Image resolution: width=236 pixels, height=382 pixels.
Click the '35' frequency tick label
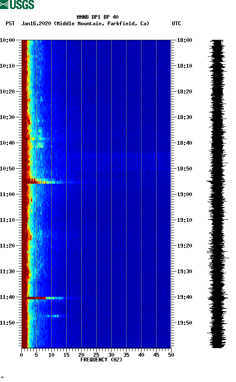tap(126, 355)
